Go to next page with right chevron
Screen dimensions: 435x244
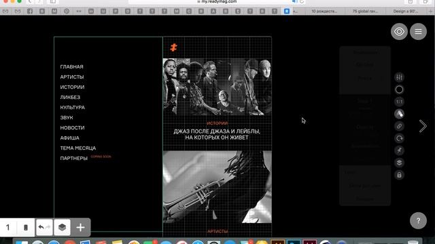tap(423, 126)
